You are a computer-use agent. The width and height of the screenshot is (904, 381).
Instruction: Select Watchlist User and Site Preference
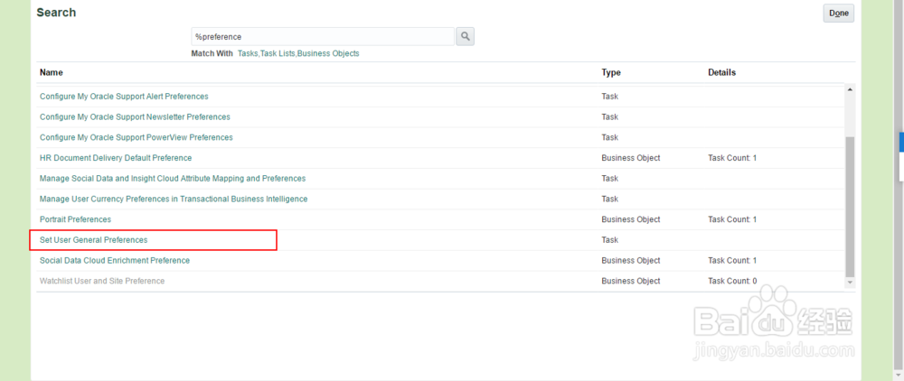point(102,281)
